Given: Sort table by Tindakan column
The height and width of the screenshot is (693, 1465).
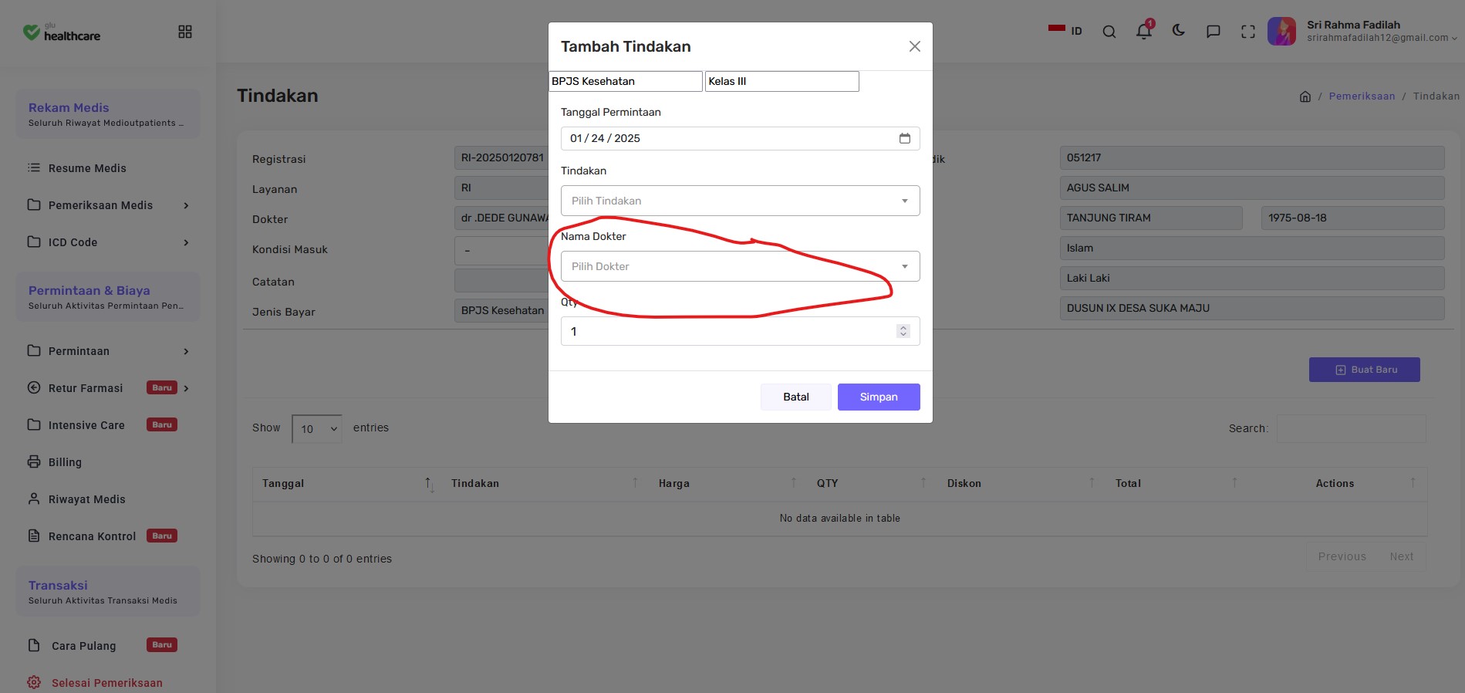Looking at the screenshot, I should click(x=545, y=484).
